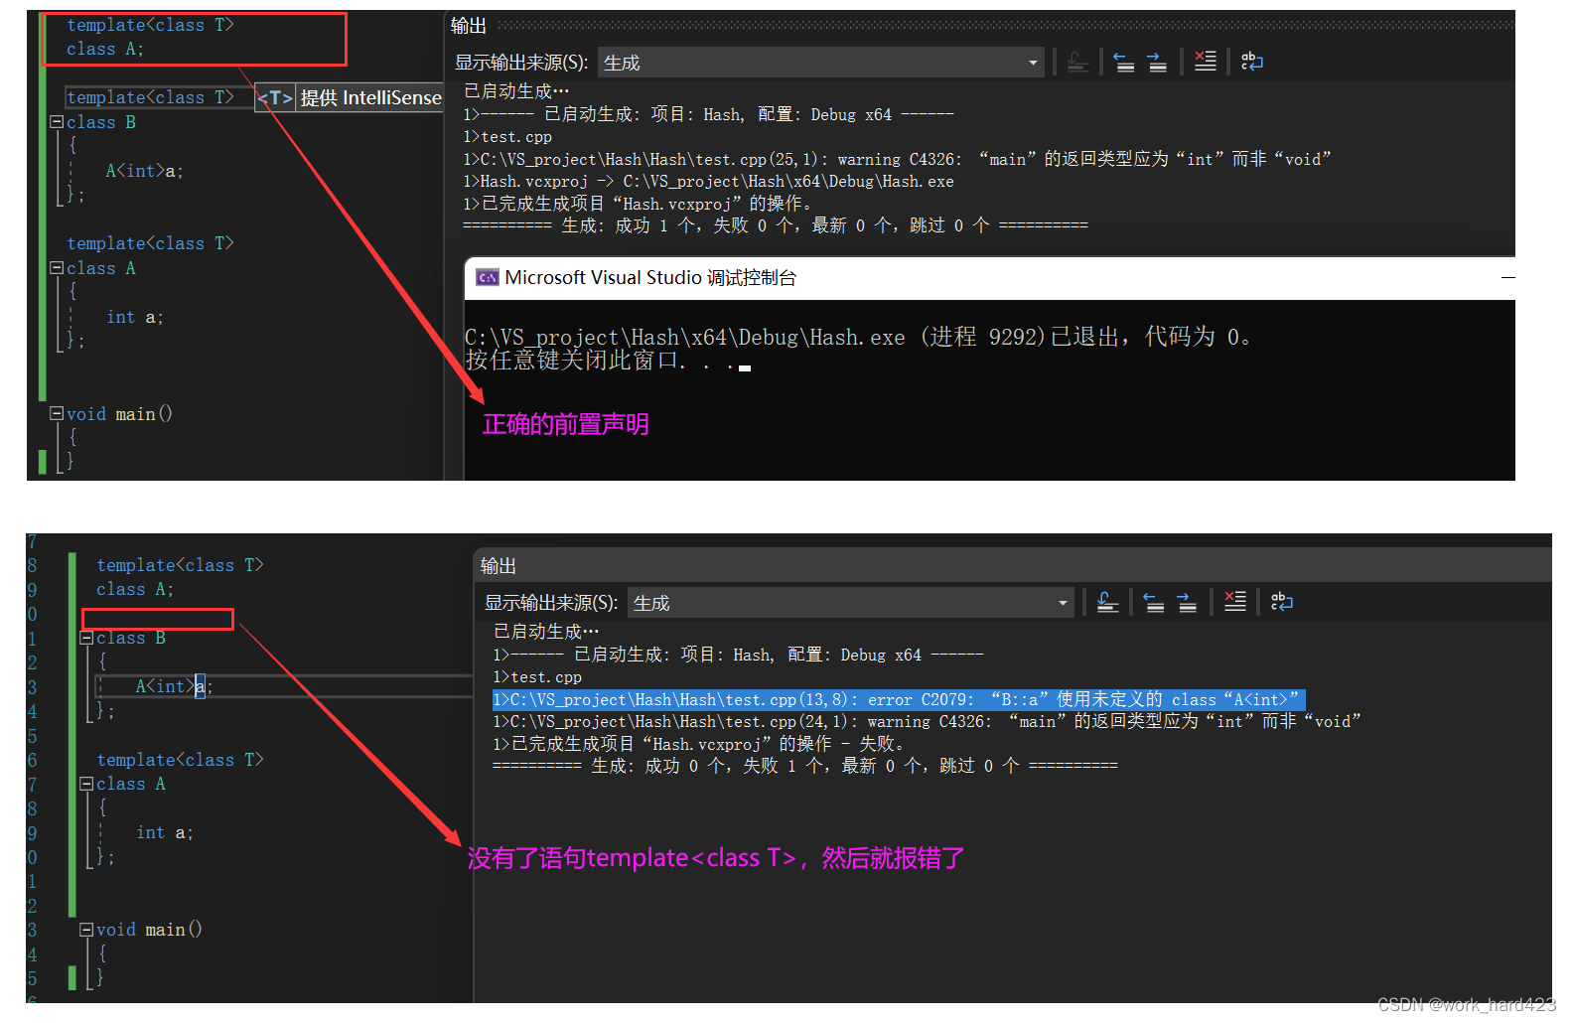Click the 输出 panel title above the successful build
The width and height of the screenshot is (1572, 1023).
coord(469,26)
